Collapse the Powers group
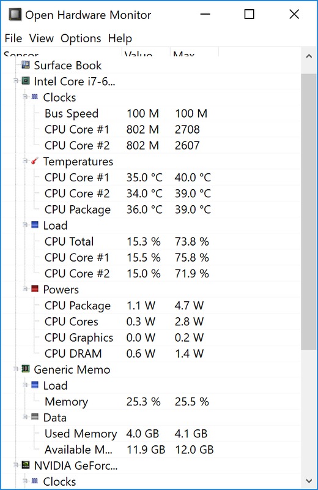 (x=25, y=289)
